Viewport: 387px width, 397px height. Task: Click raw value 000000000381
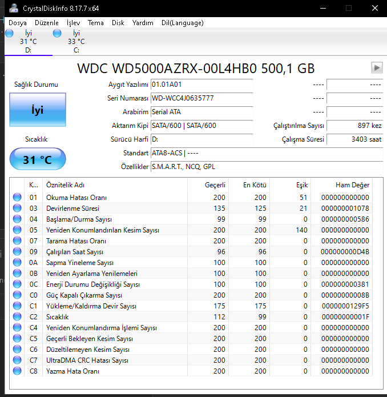tap(345, 284)
